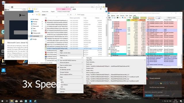Select Prenosi in the File Explorer sidebar
The width and height of the screenshot is (184, 103).
[35, 24]
